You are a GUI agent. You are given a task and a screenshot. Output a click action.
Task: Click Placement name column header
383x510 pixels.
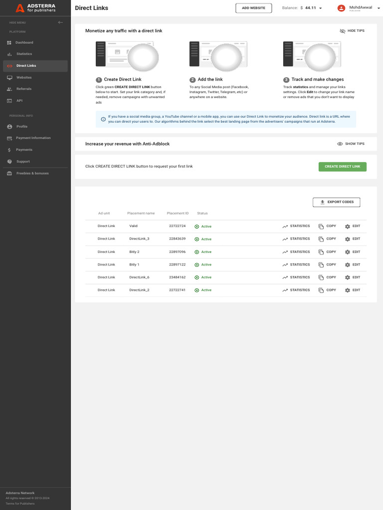[141, 213]
